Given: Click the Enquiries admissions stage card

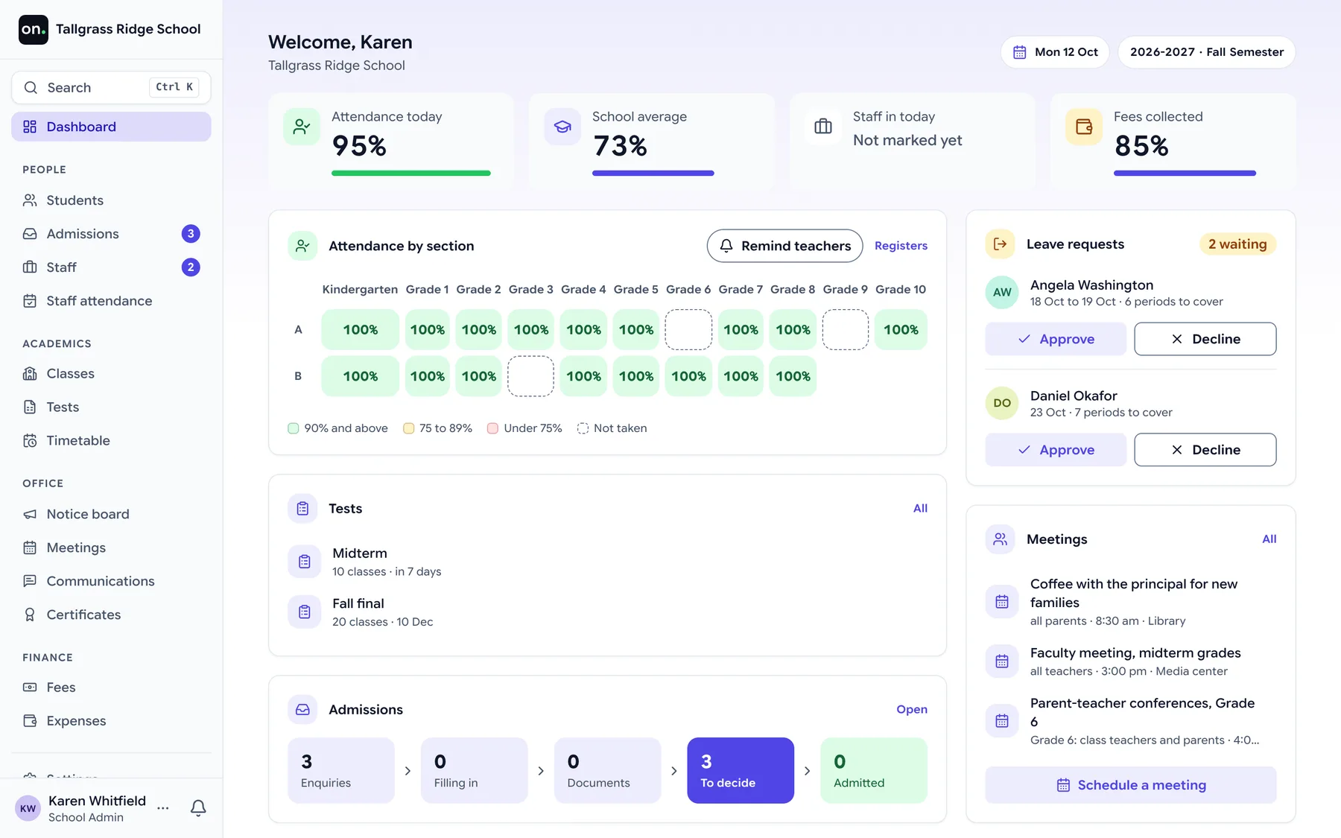Looking at the screenshot, I should tap(341, 770).
